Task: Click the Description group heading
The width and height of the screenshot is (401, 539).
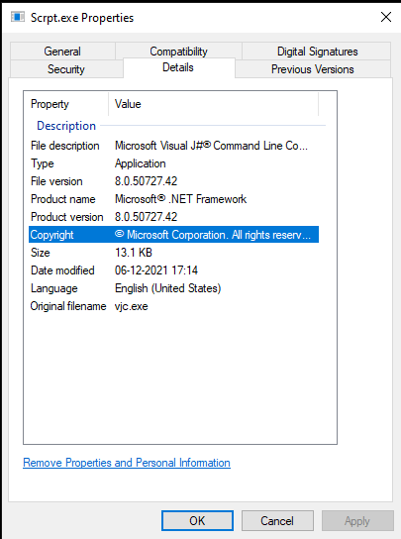Action: (66, 126)
